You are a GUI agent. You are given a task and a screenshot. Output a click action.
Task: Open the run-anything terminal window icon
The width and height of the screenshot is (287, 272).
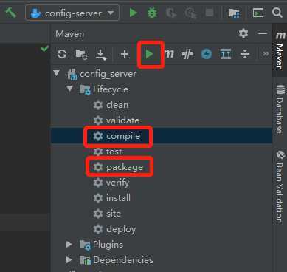click(x=258, y=13)
